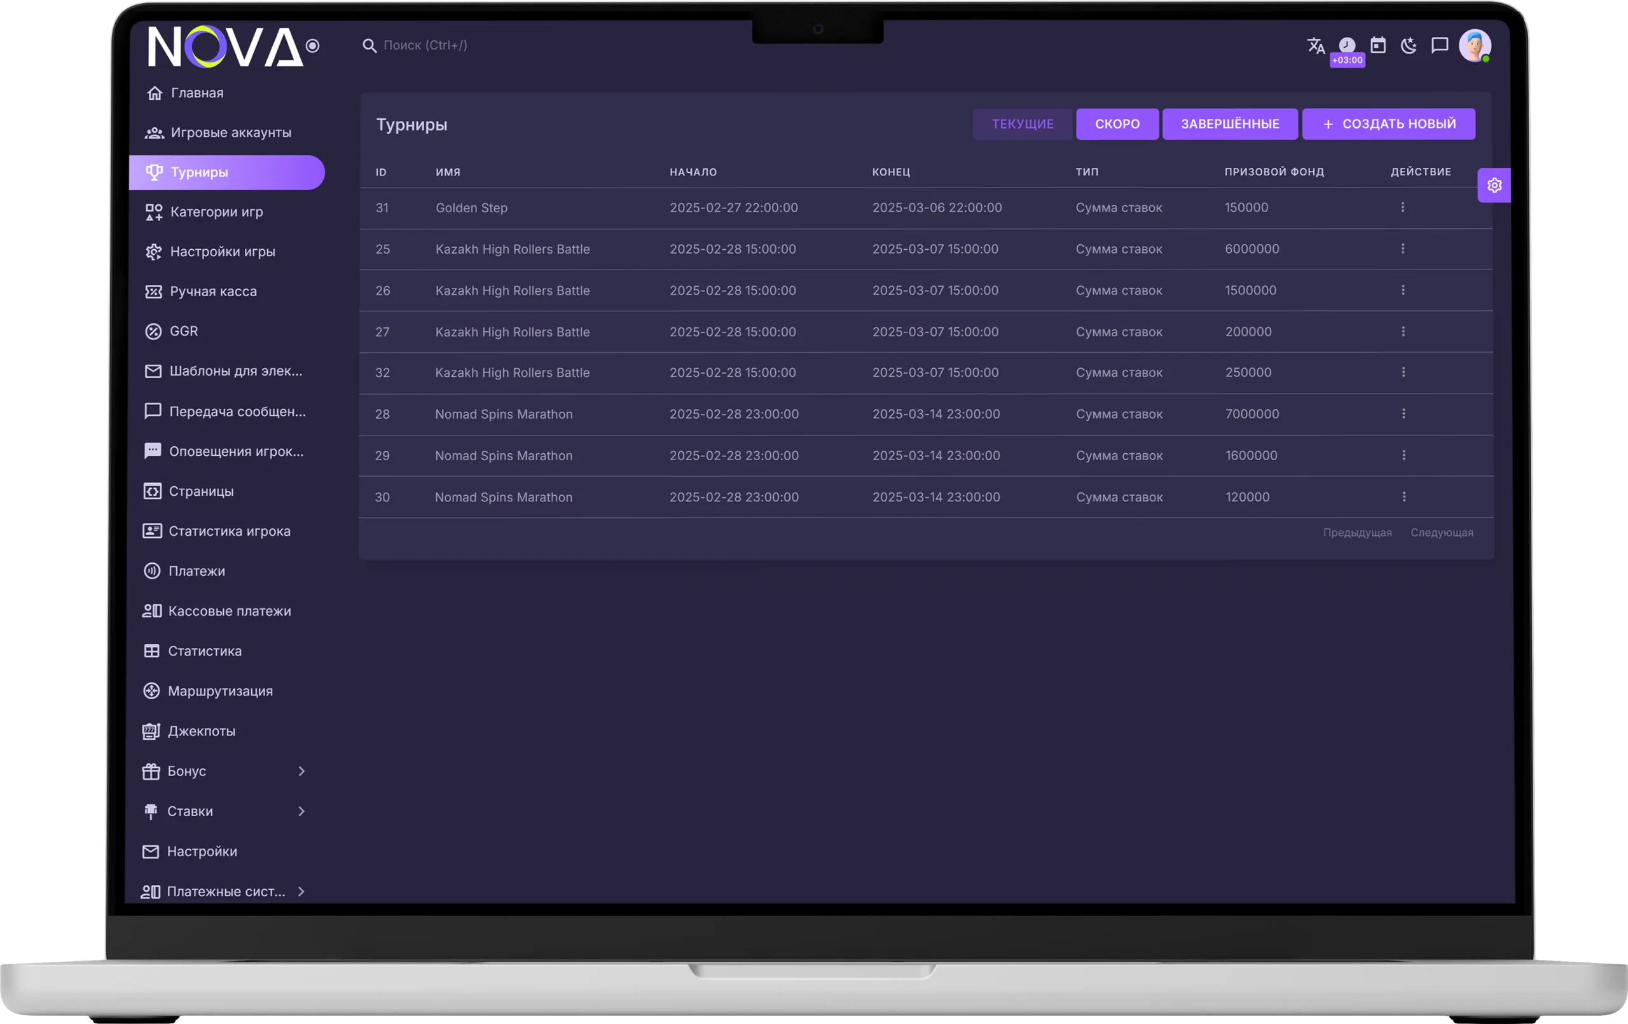
Task: Expand the Платежные системы sidebar menu
Action: pyautogui.click(x=301, y=892)
